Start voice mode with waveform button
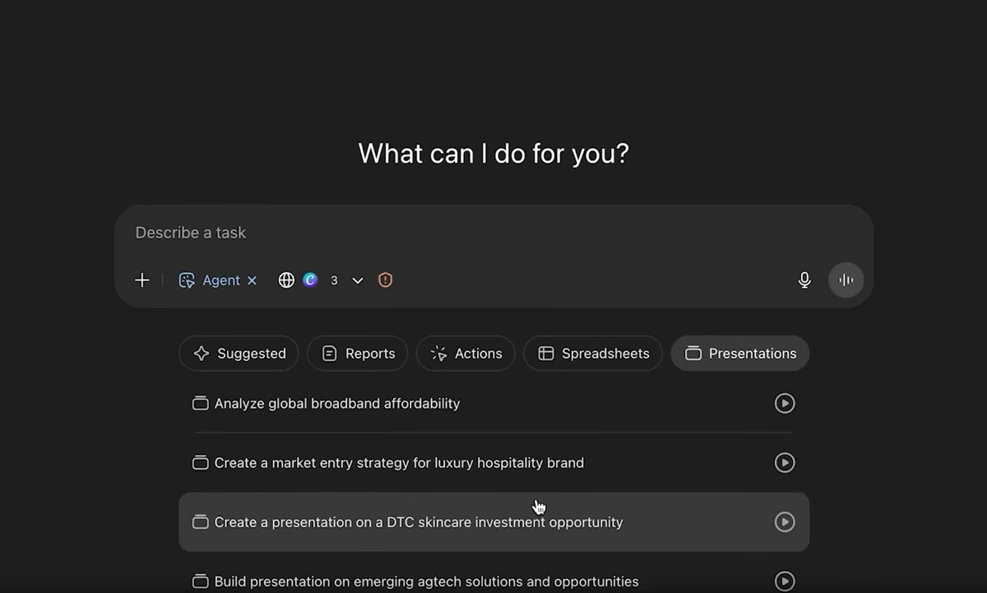The image size is (987, 593). pos(846,280)
